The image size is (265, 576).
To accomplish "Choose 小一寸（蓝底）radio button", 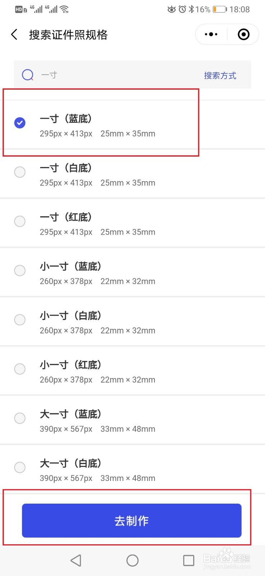I will [x=20, y=270].
